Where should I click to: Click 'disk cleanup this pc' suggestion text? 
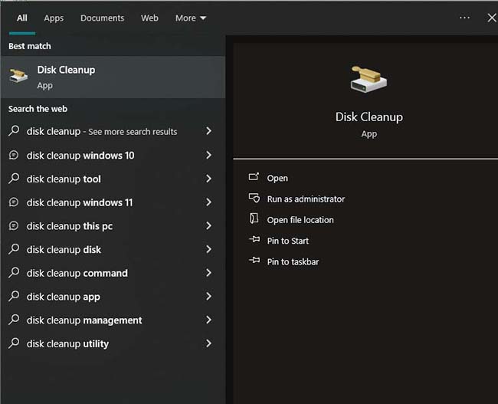pos(70,226)
